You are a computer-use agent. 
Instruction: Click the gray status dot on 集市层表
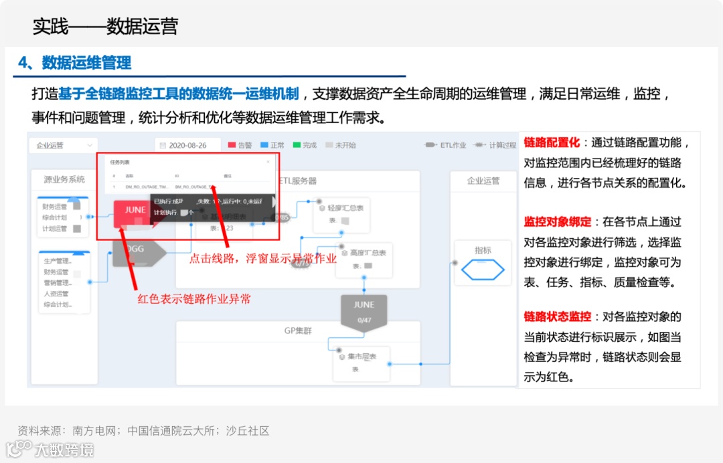(339, 350)
